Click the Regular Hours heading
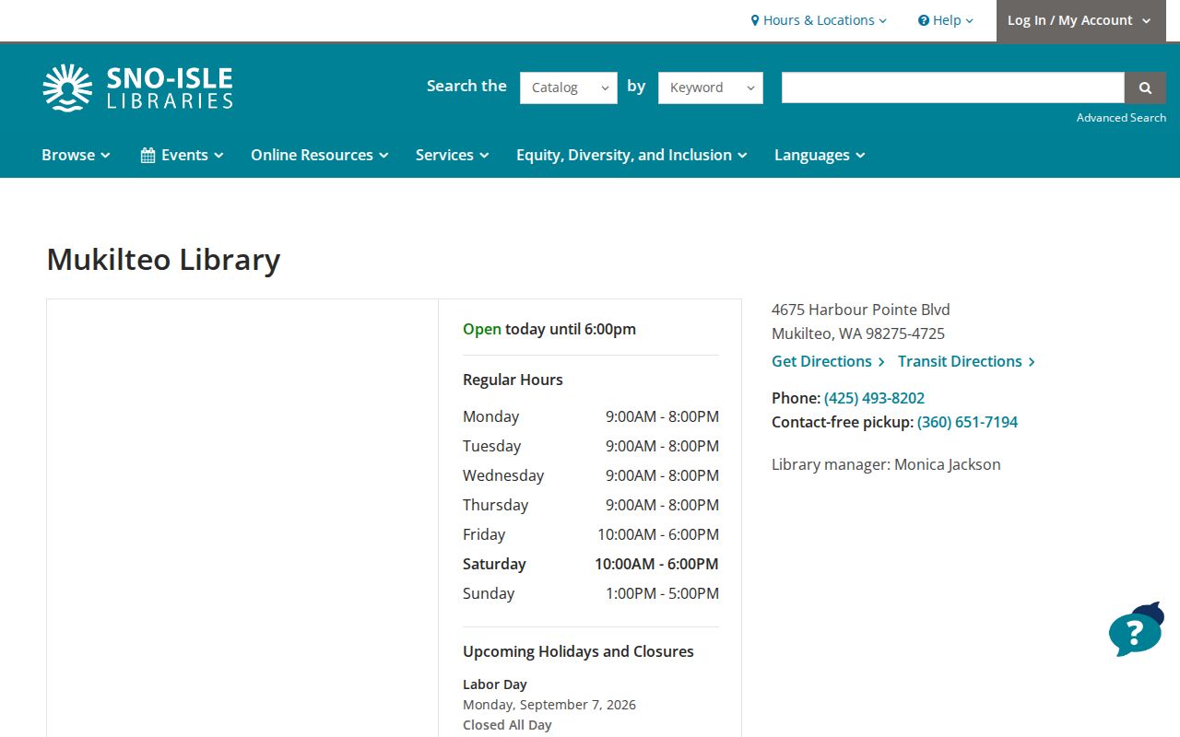Viewport: 1180px width, 737px height. click(513, 380)
